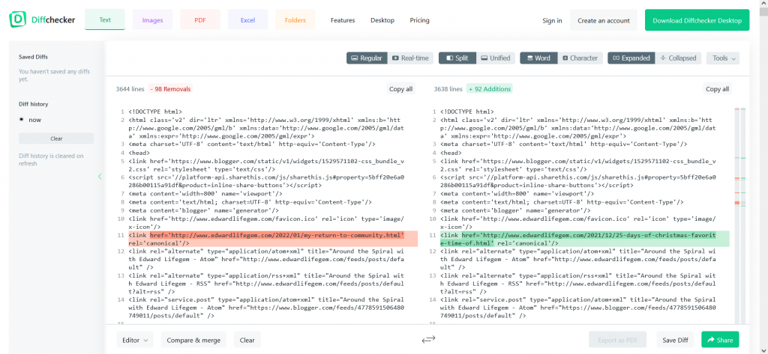
Task: Select Split view layout
Action: tap(457, 58)
